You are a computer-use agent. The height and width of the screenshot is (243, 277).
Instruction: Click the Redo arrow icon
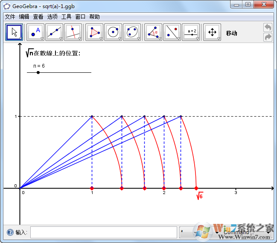coord(268,37)
